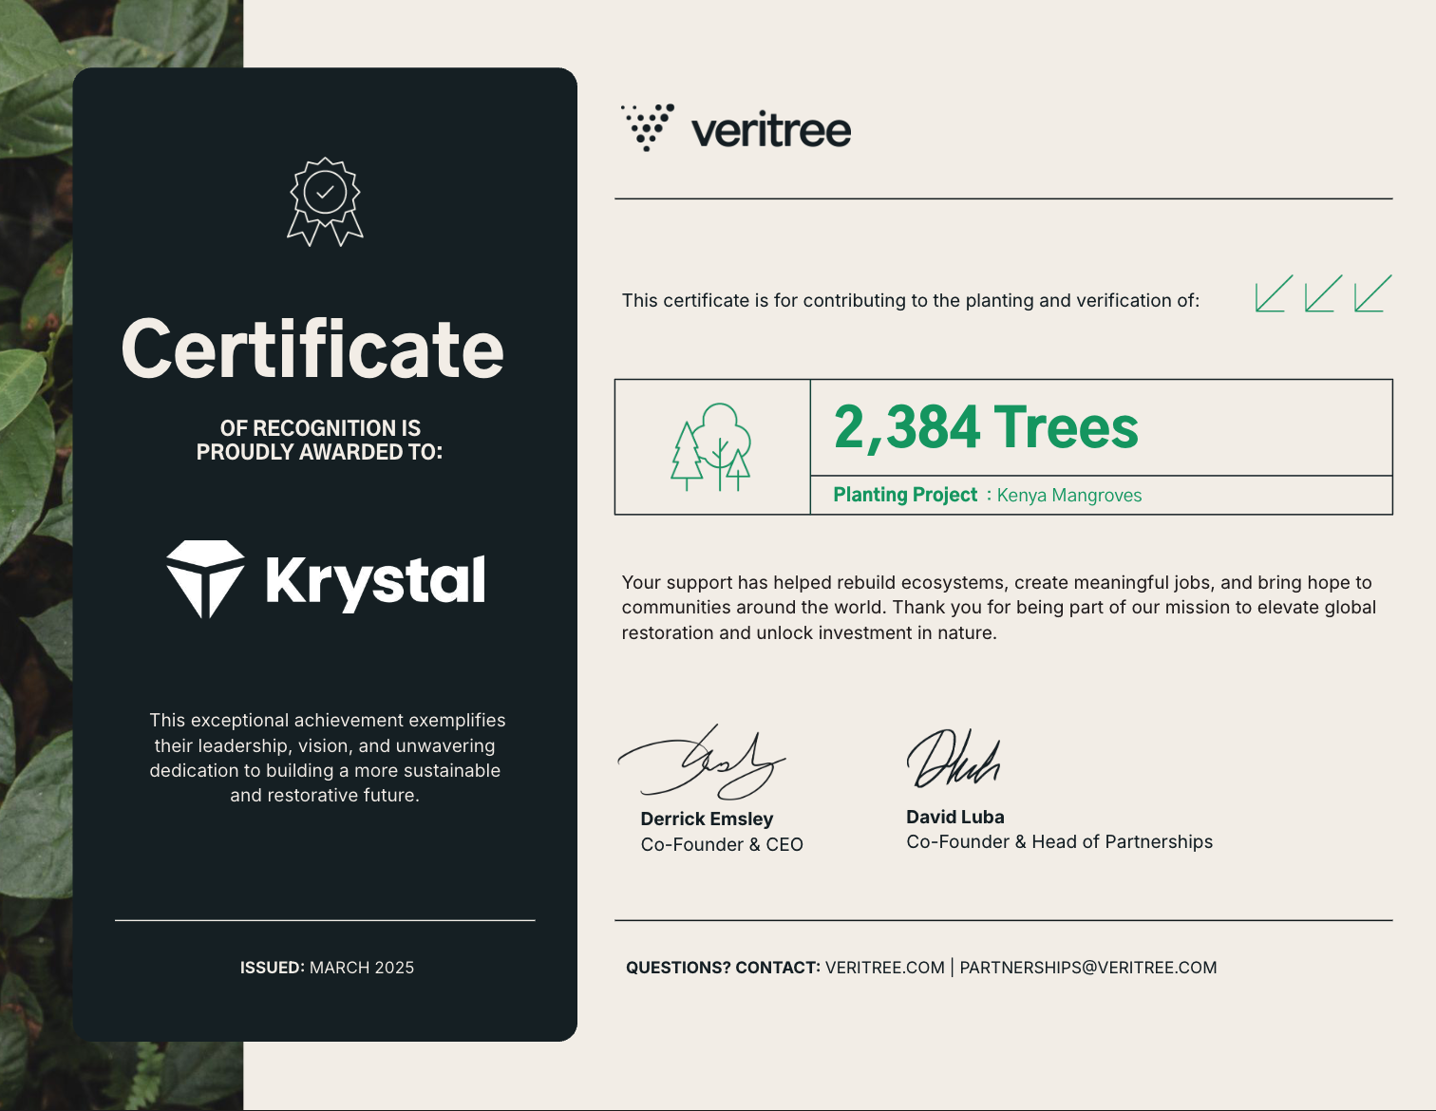Select the Co-Founder & CEO title
The height and width of the screenshot is (1111, 1436).
pos(722,844)
